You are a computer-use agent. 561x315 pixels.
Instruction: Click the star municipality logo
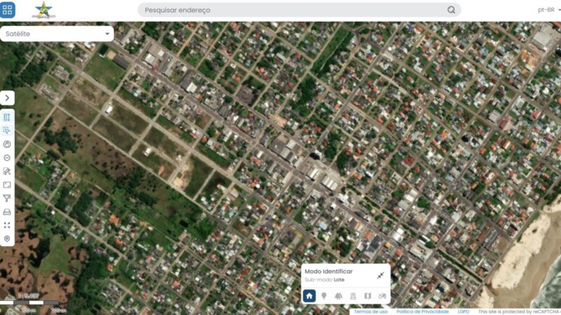tap(45, 10)
